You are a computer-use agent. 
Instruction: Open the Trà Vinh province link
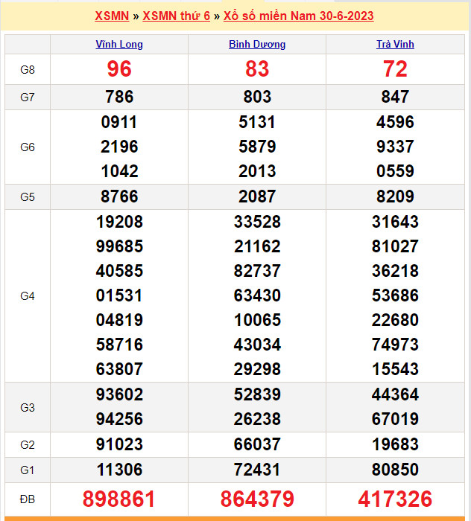coord(395,44)
